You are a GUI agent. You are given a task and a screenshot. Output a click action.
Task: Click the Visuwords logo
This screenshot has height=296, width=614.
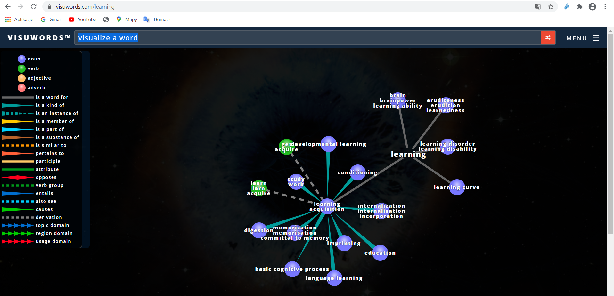coord(39,38)
